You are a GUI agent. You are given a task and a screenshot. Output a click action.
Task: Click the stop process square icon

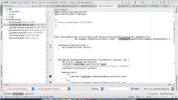coord(156,2)
